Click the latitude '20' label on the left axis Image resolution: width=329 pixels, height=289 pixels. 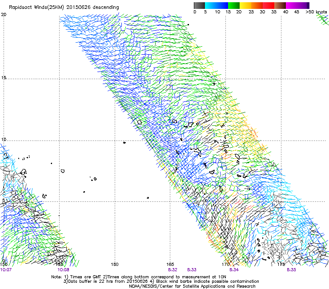4,15
